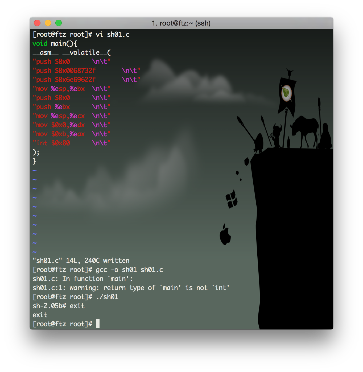Select the "void main(){" line
Screen dimensions: 363x372
click(x=55, y=44)
